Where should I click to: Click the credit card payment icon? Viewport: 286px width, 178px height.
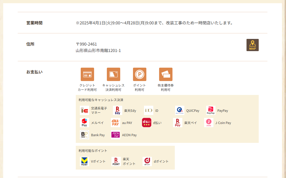pos(87,74)
